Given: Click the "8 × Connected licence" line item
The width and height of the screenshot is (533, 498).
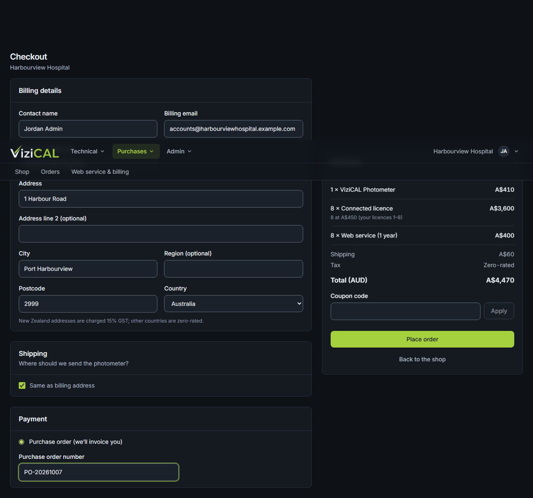Looking at the screenshot, I should 361,208.
